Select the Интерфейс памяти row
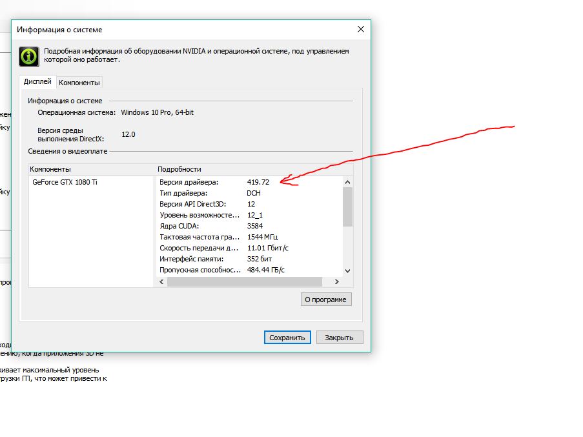This screenshot has height=437, width=583. pos(249,259)
